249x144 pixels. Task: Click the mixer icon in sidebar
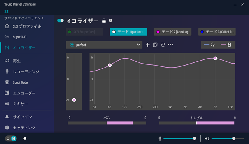pos(7,104)
